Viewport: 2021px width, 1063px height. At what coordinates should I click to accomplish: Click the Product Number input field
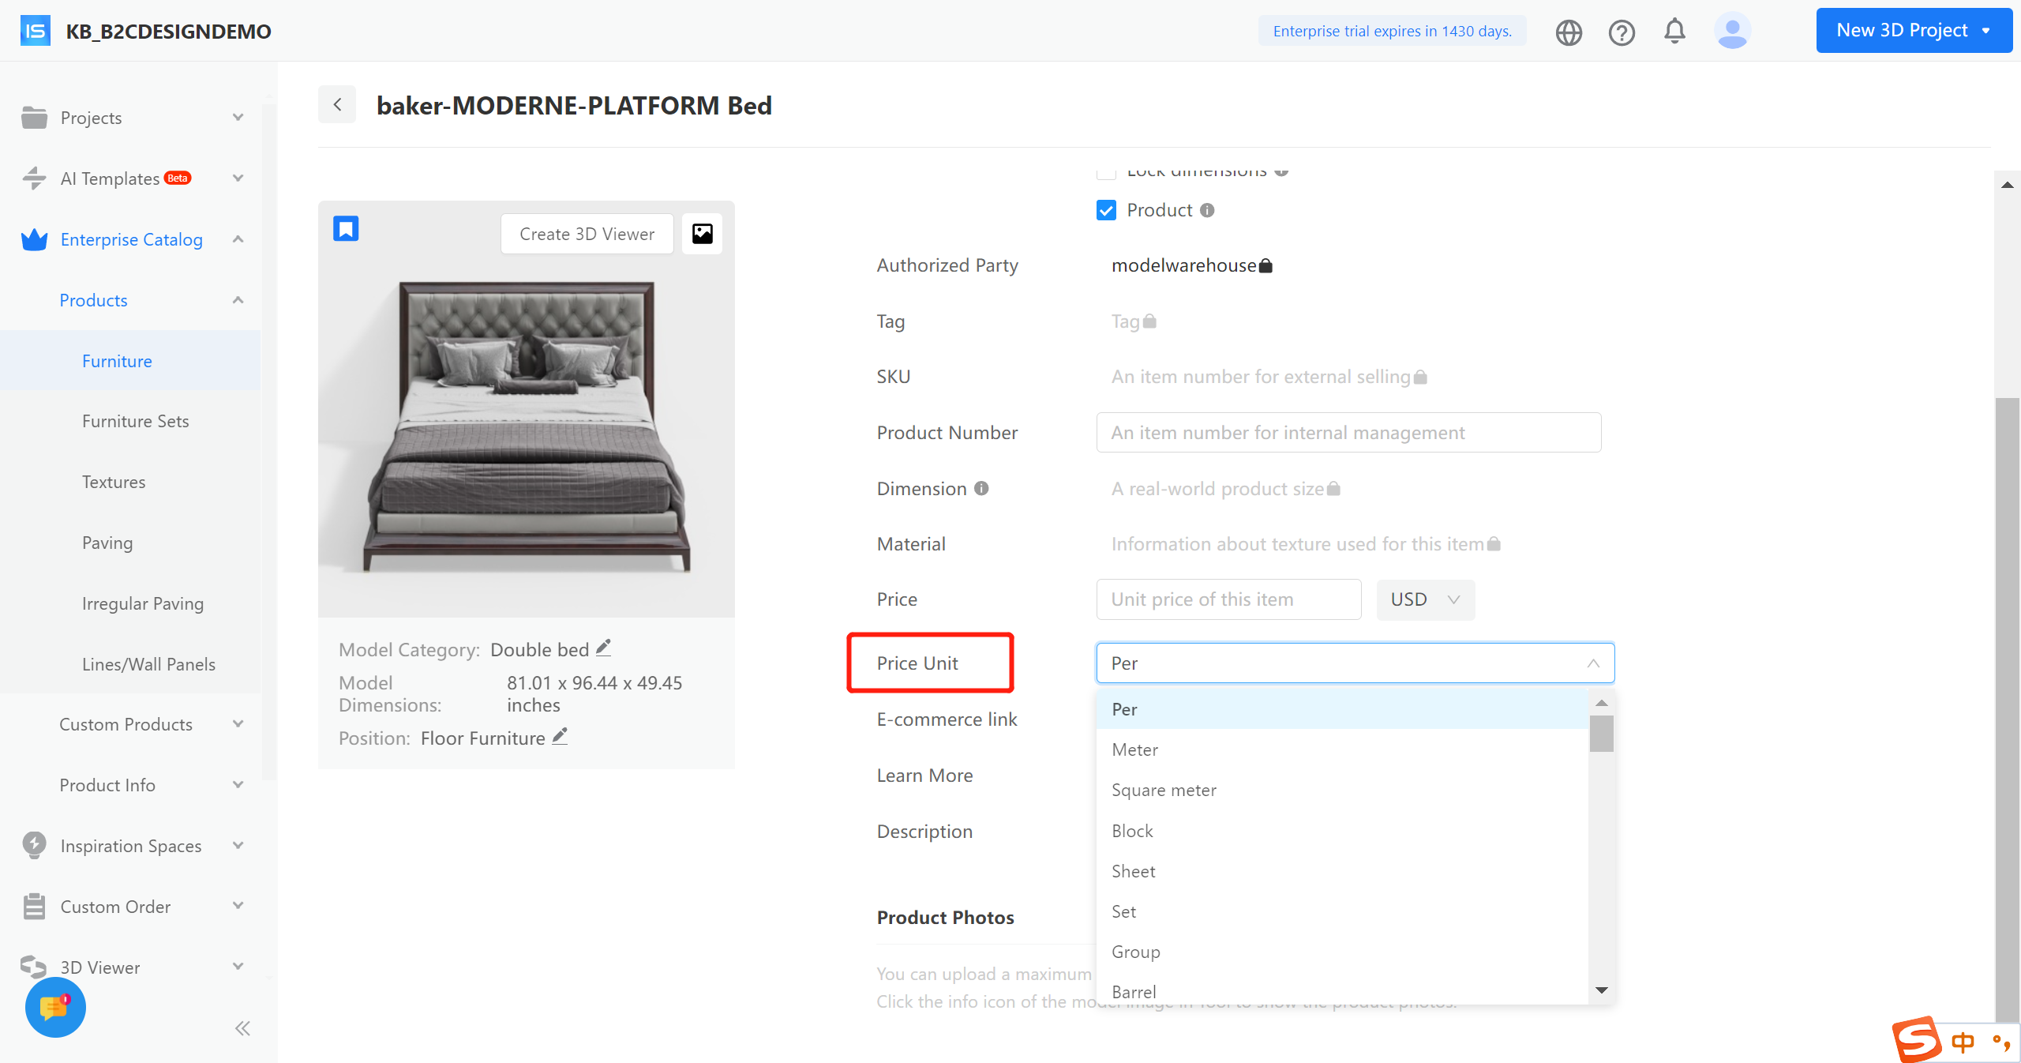coord(1348,433)
